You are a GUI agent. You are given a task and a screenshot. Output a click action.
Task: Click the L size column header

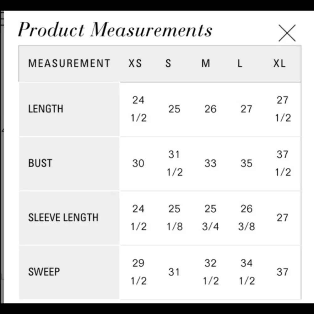coord(240,63)
